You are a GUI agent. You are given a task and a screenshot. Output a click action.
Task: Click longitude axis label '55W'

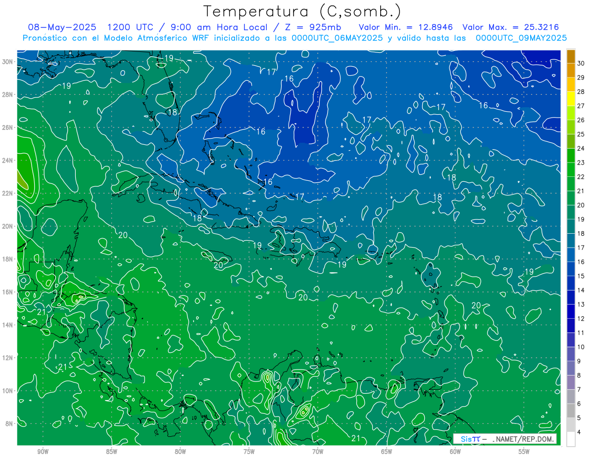click(524, 452)
